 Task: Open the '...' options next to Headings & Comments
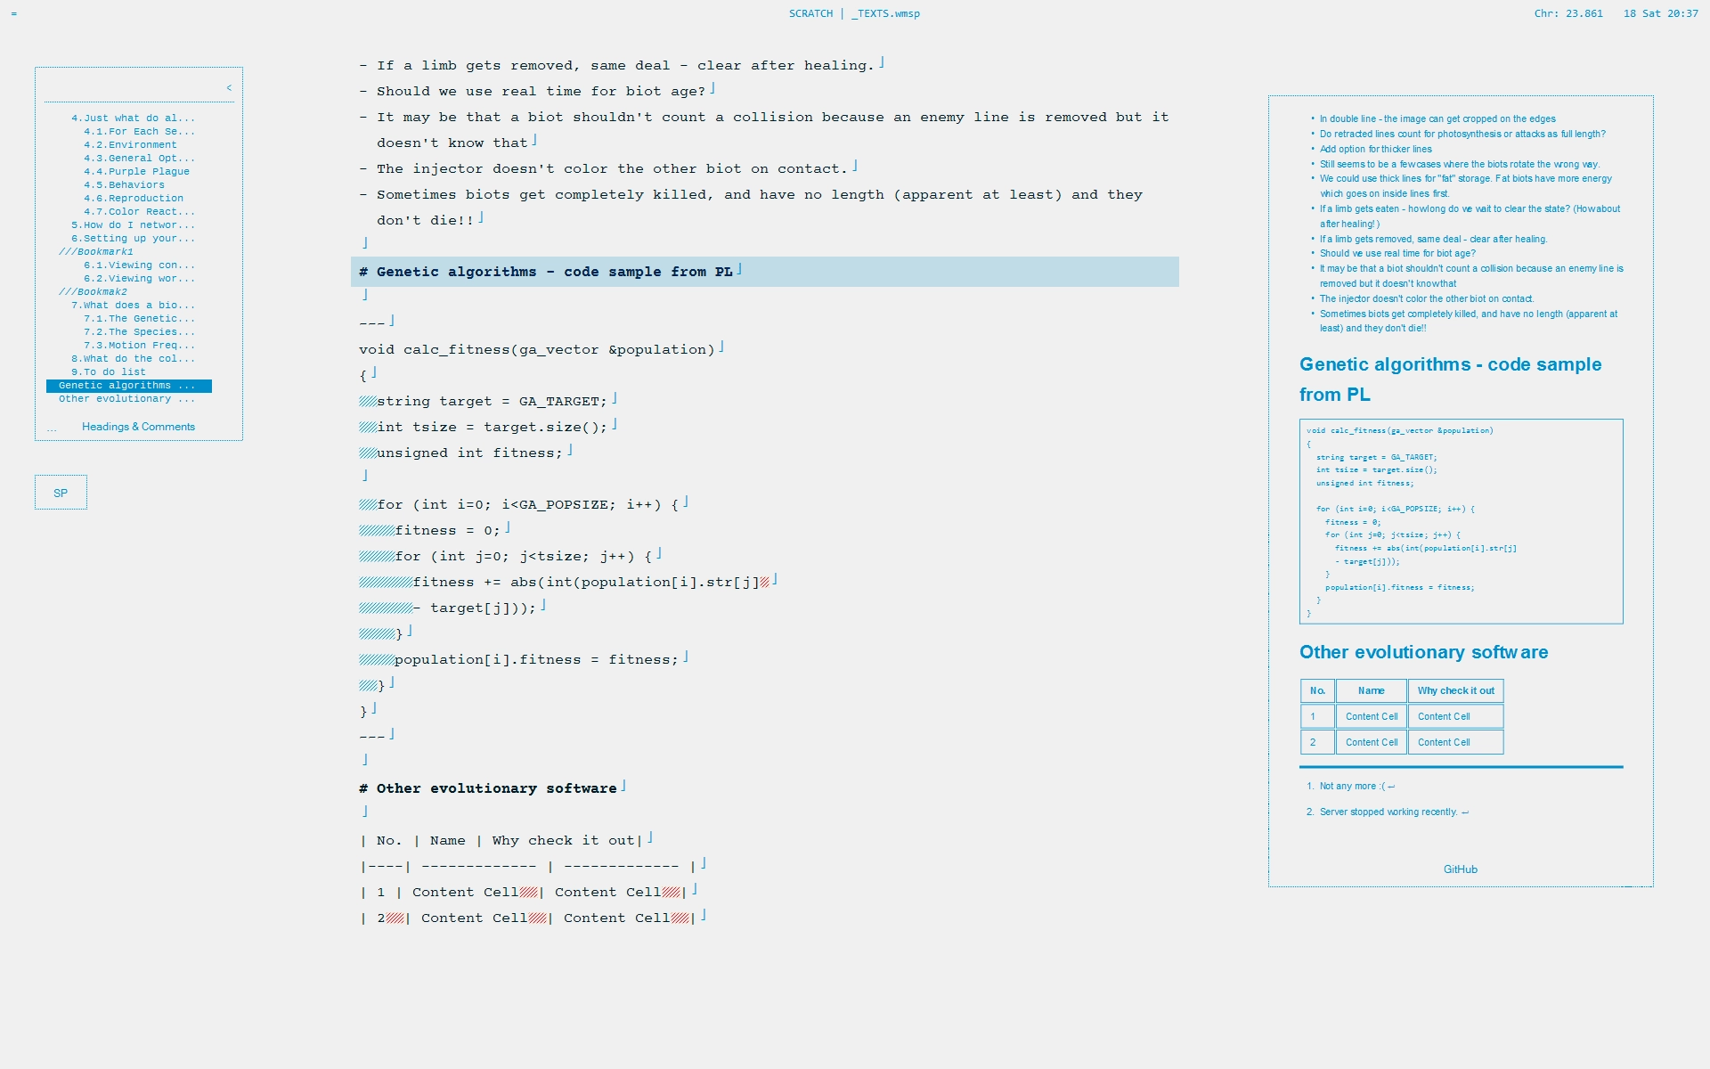pyautogui.click(x=53, y=427)
